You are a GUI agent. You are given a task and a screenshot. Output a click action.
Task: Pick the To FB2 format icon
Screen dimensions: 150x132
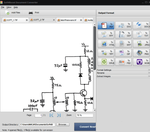[x=123, y=62]
